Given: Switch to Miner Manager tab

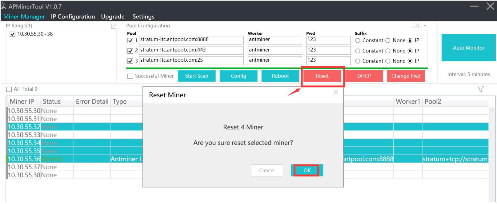Looking at the screenshot, I should click(x=24, y=17).
